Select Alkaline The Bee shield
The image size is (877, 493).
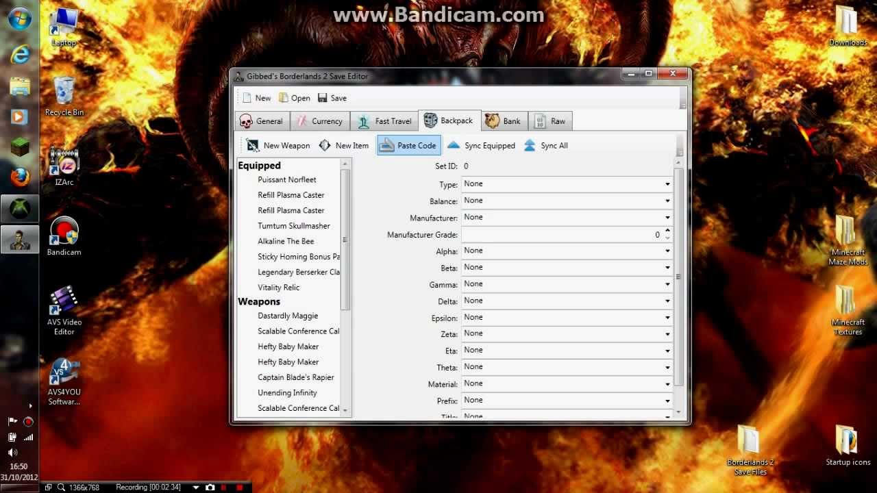click(x=286, y=241)
